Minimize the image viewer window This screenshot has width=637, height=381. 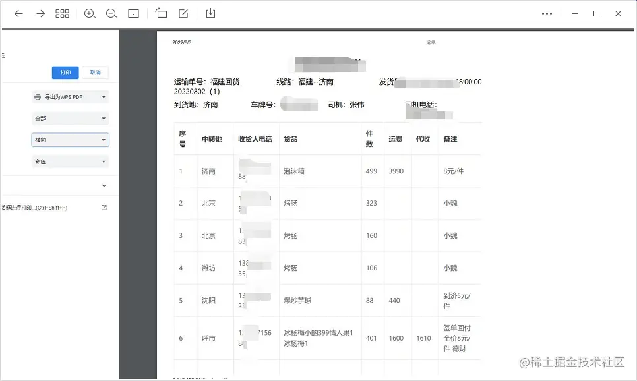pyautogui.click(x=574, y=13)
